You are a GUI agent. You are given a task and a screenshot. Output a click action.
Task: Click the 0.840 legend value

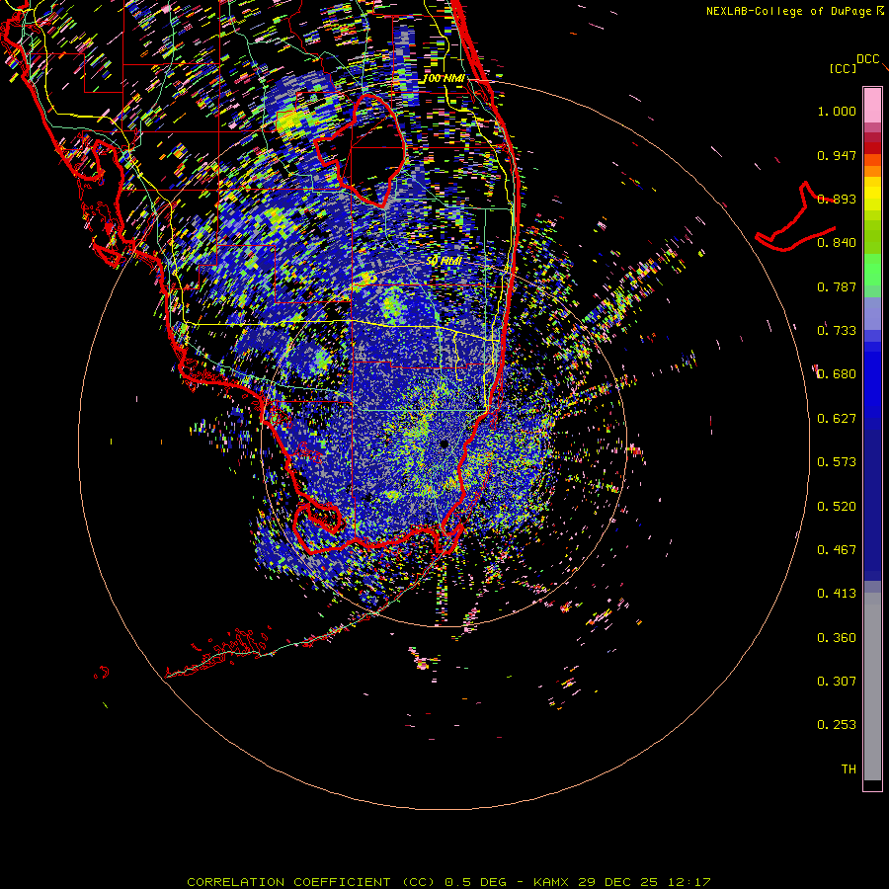click(x=837, y=243)
